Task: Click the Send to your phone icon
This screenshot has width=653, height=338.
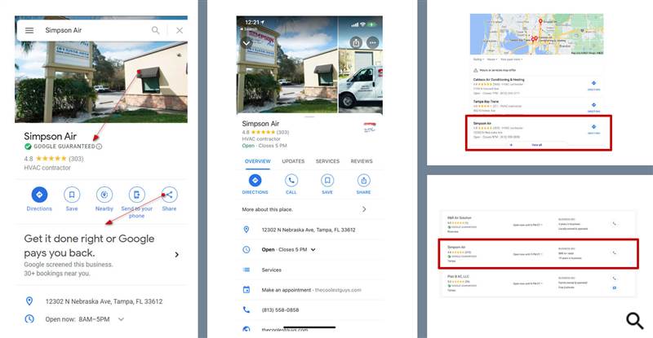Action: click(136, 195)
